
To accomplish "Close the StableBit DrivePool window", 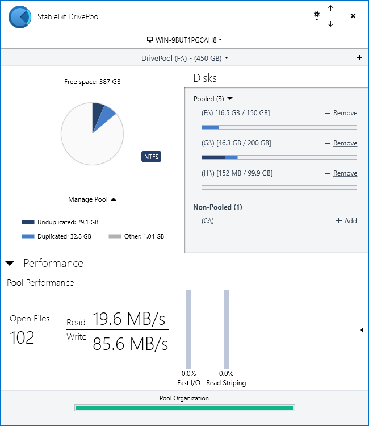I will coord(353,16).
